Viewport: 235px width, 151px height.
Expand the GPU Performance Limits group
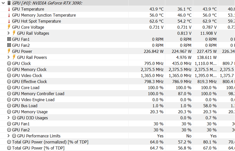click(9, 136)
